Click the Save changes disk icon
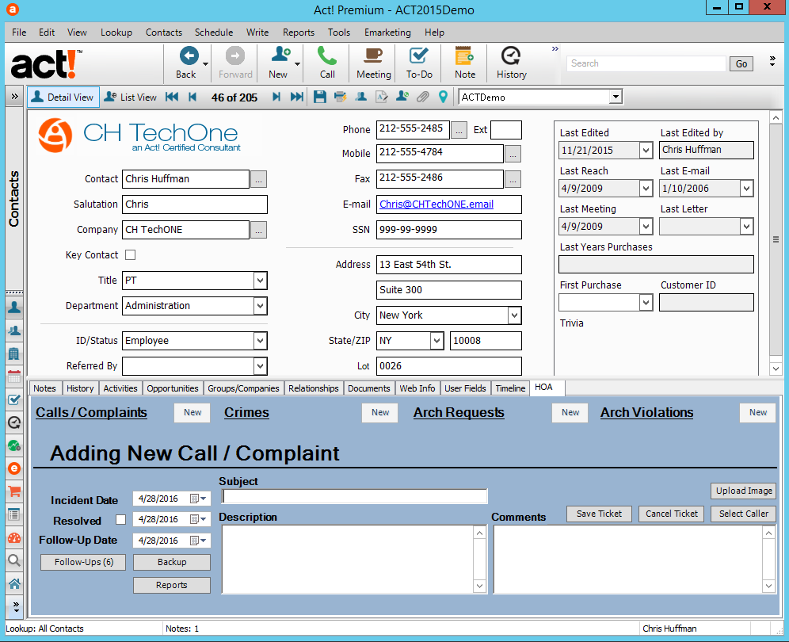 (x=319, y=97)
